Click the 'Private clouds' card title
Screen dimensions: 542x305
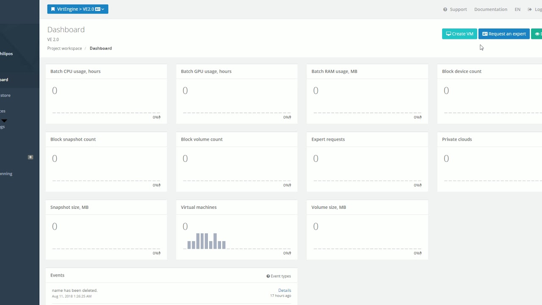point(457,139)
